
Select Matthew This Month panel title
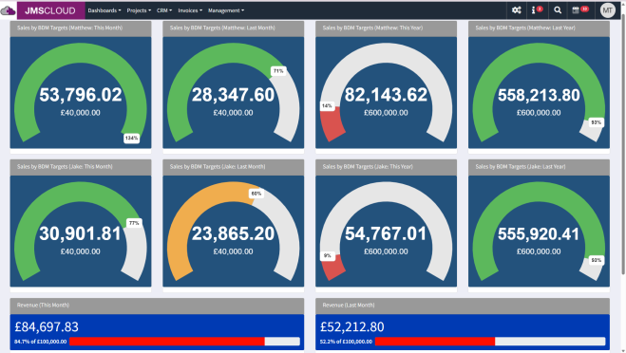point(70,28)
